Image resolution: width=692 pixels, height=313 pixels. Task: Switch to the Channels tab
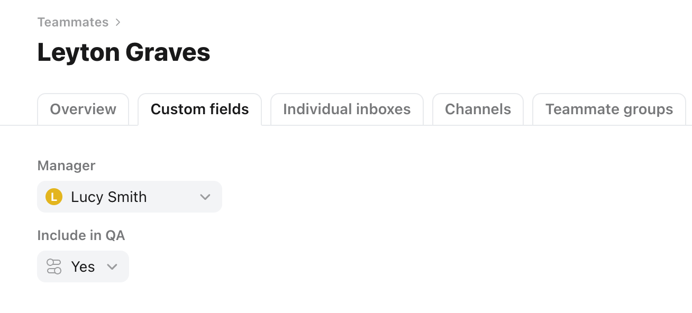478,109
